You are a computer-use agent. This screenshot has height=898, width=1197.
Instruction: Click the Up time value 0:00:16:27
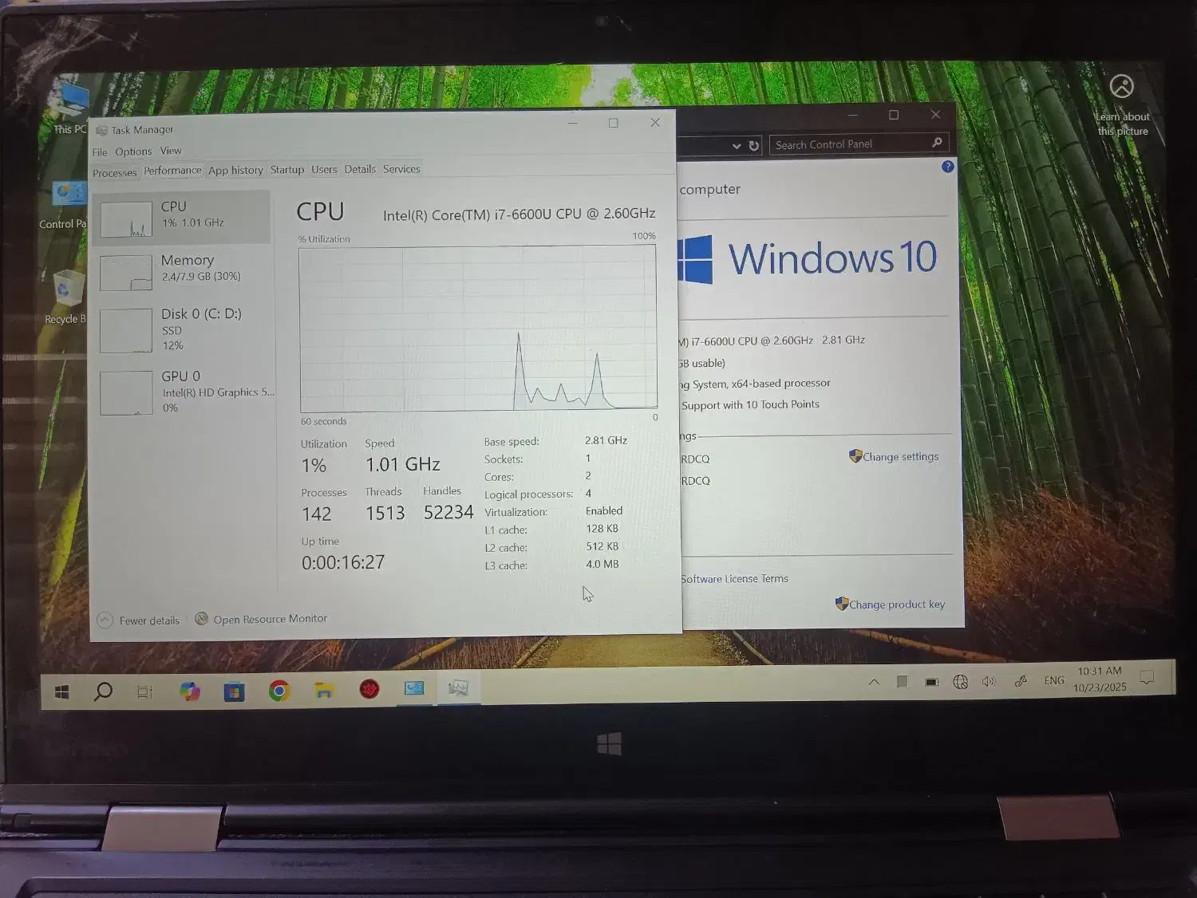[343, 562]
